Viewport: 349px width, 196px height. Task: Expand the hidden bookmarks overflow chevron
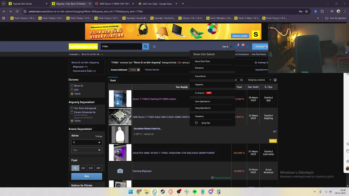tap(318, 18)
